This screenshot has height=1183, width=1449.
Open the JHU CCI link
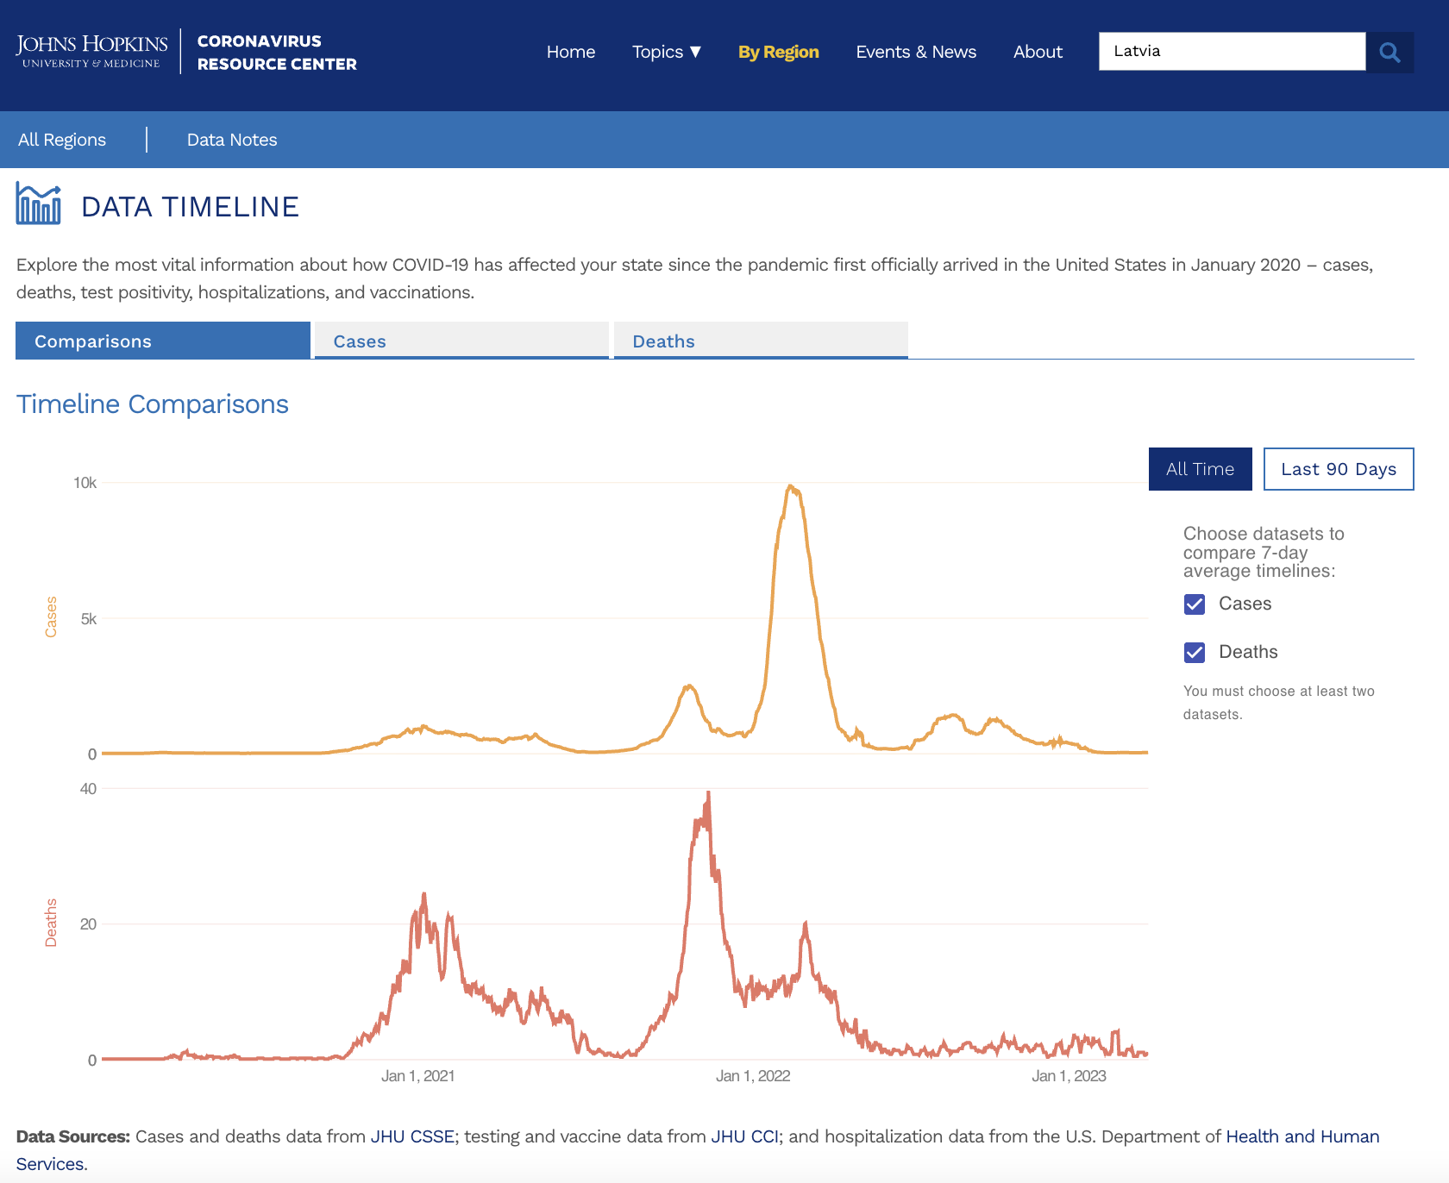(x=744, y=1136)
